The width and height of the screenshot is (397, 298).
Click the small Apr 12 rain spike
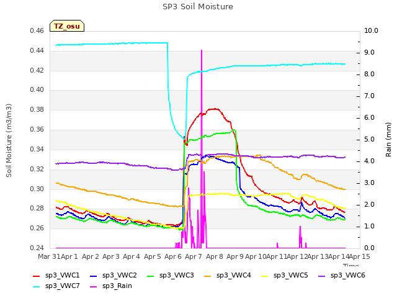click(x=300, y=227)
